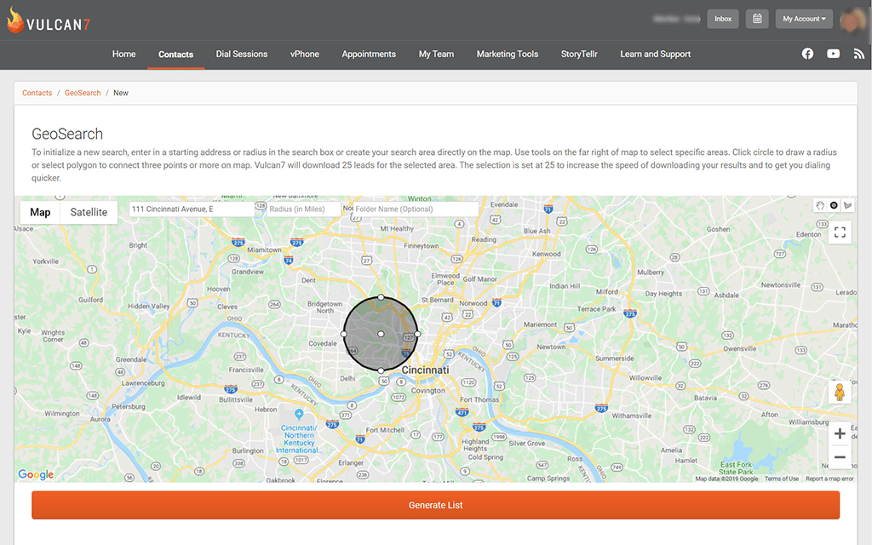Click the Owensville label on the map

click(740, 348)
